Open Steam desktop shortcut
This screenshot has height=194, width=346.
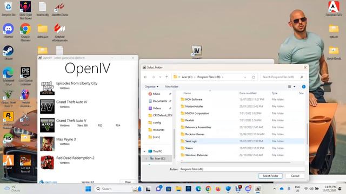point(9,53)
